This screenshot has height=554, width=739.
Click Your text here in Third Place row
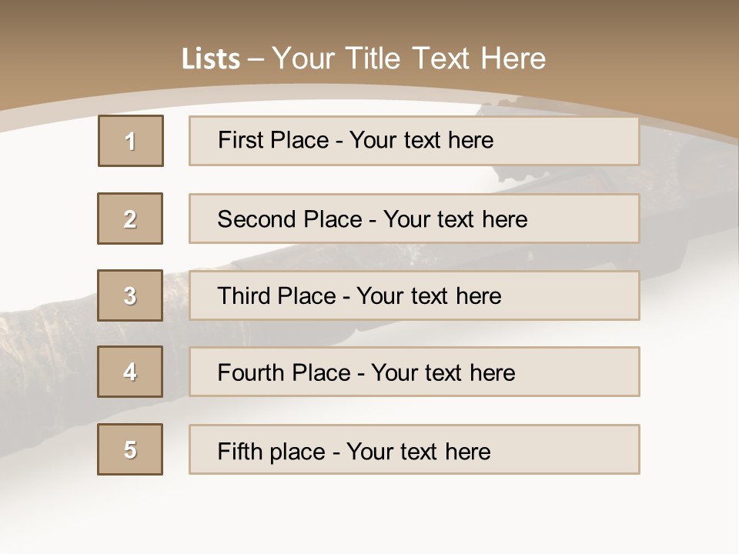[x=429, y=296]
